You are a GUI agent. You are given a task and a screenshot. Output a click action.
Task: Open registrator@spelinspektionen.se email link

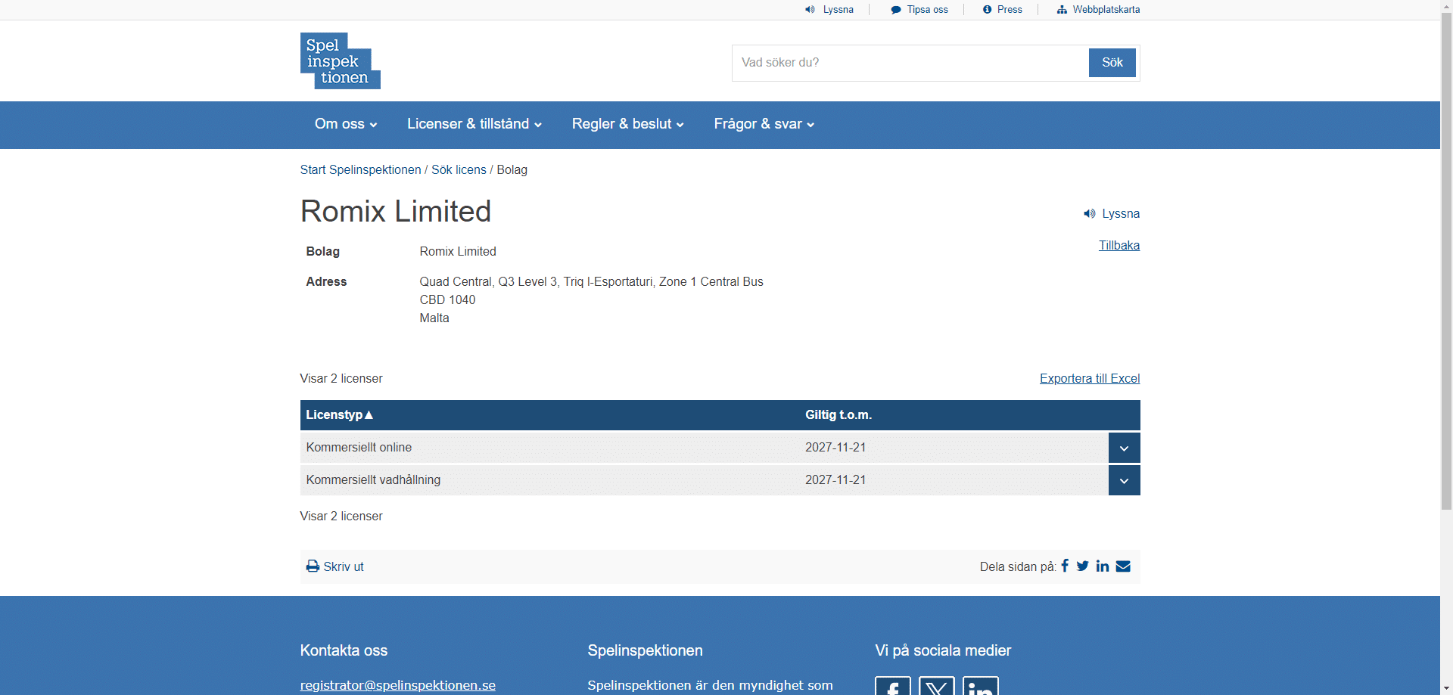[398, 685]
